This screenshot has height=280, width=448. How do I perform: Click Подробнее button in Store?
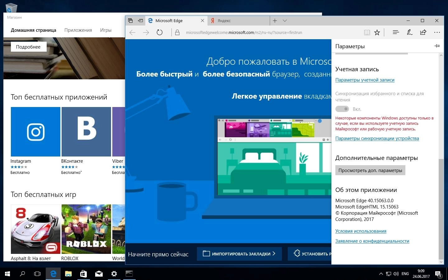(28, 47)
